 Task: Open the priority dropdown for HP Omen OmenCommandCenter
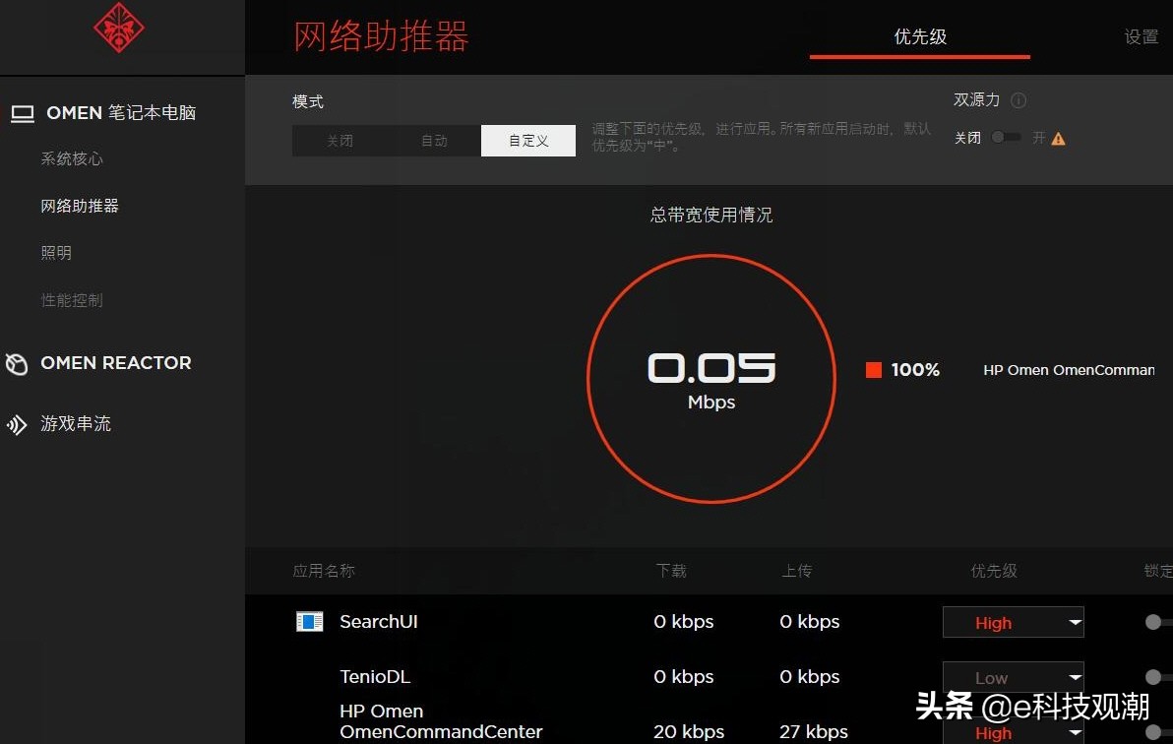tap(1013, 732)
